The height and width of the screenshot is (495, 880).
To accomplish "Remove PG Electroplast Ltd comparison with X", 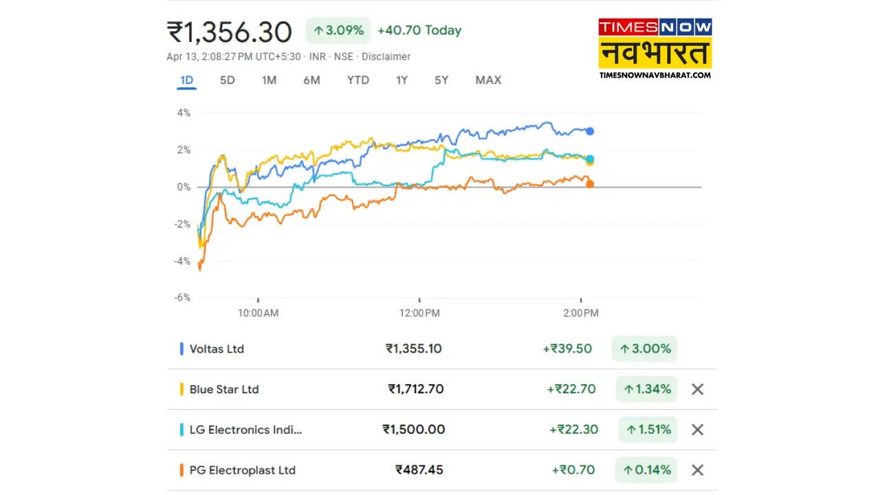I will 697,470.
